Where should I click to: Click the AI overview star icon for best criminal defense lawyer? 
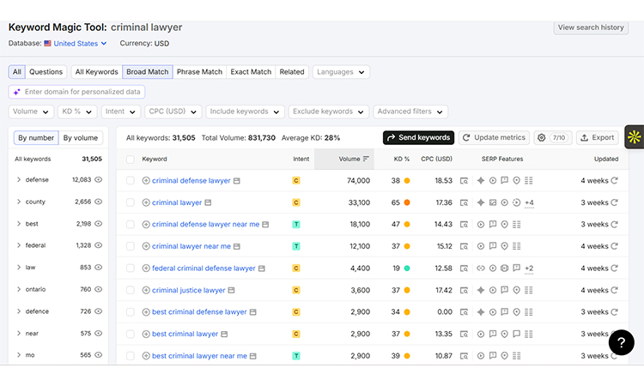click(481, 312)
